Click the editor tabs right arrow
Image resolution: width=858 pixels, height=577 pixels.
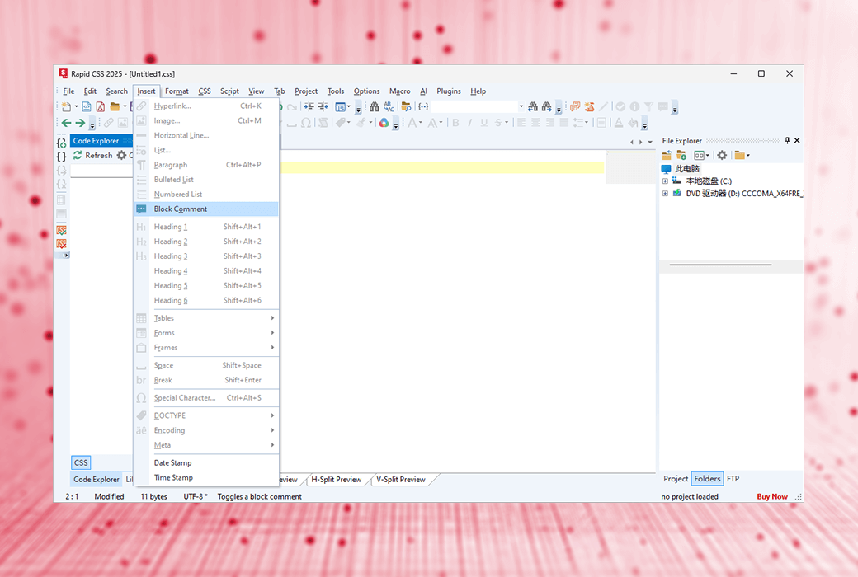[641, 142]
